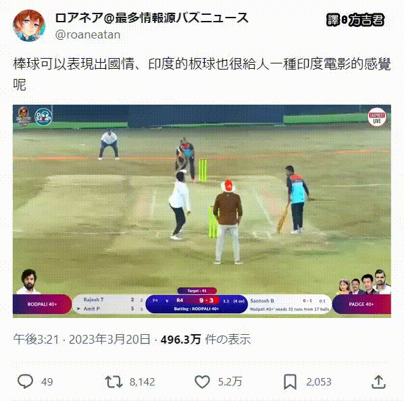The height and width of the screenshot is (401, 404).
Task: Click the 譯・方吉君 watermark
Action: tap(355, 20)
